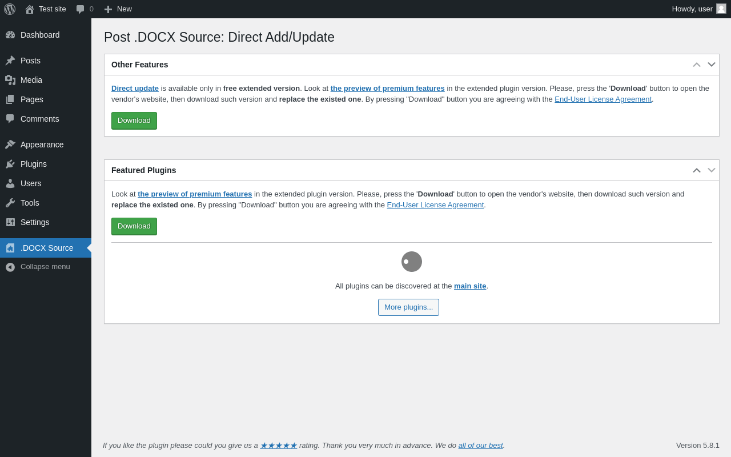
Task: Click Download button in Featured Plugins
Action: pyautogui.click(x=134, y=226)
